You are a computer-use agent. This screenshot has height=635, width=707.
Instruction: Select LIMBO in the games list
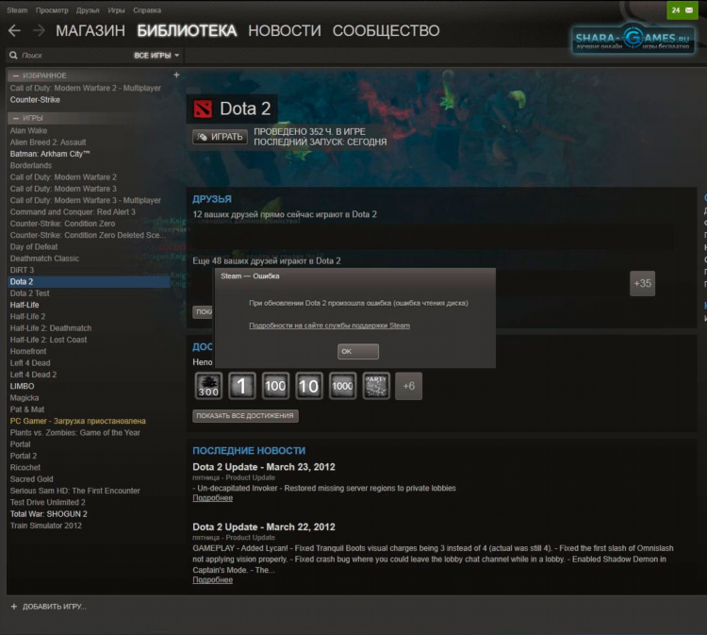22,386
